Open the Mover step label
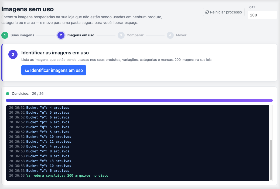Image resolution: width=280 pixels, height=189 pixels. (181, 35)
